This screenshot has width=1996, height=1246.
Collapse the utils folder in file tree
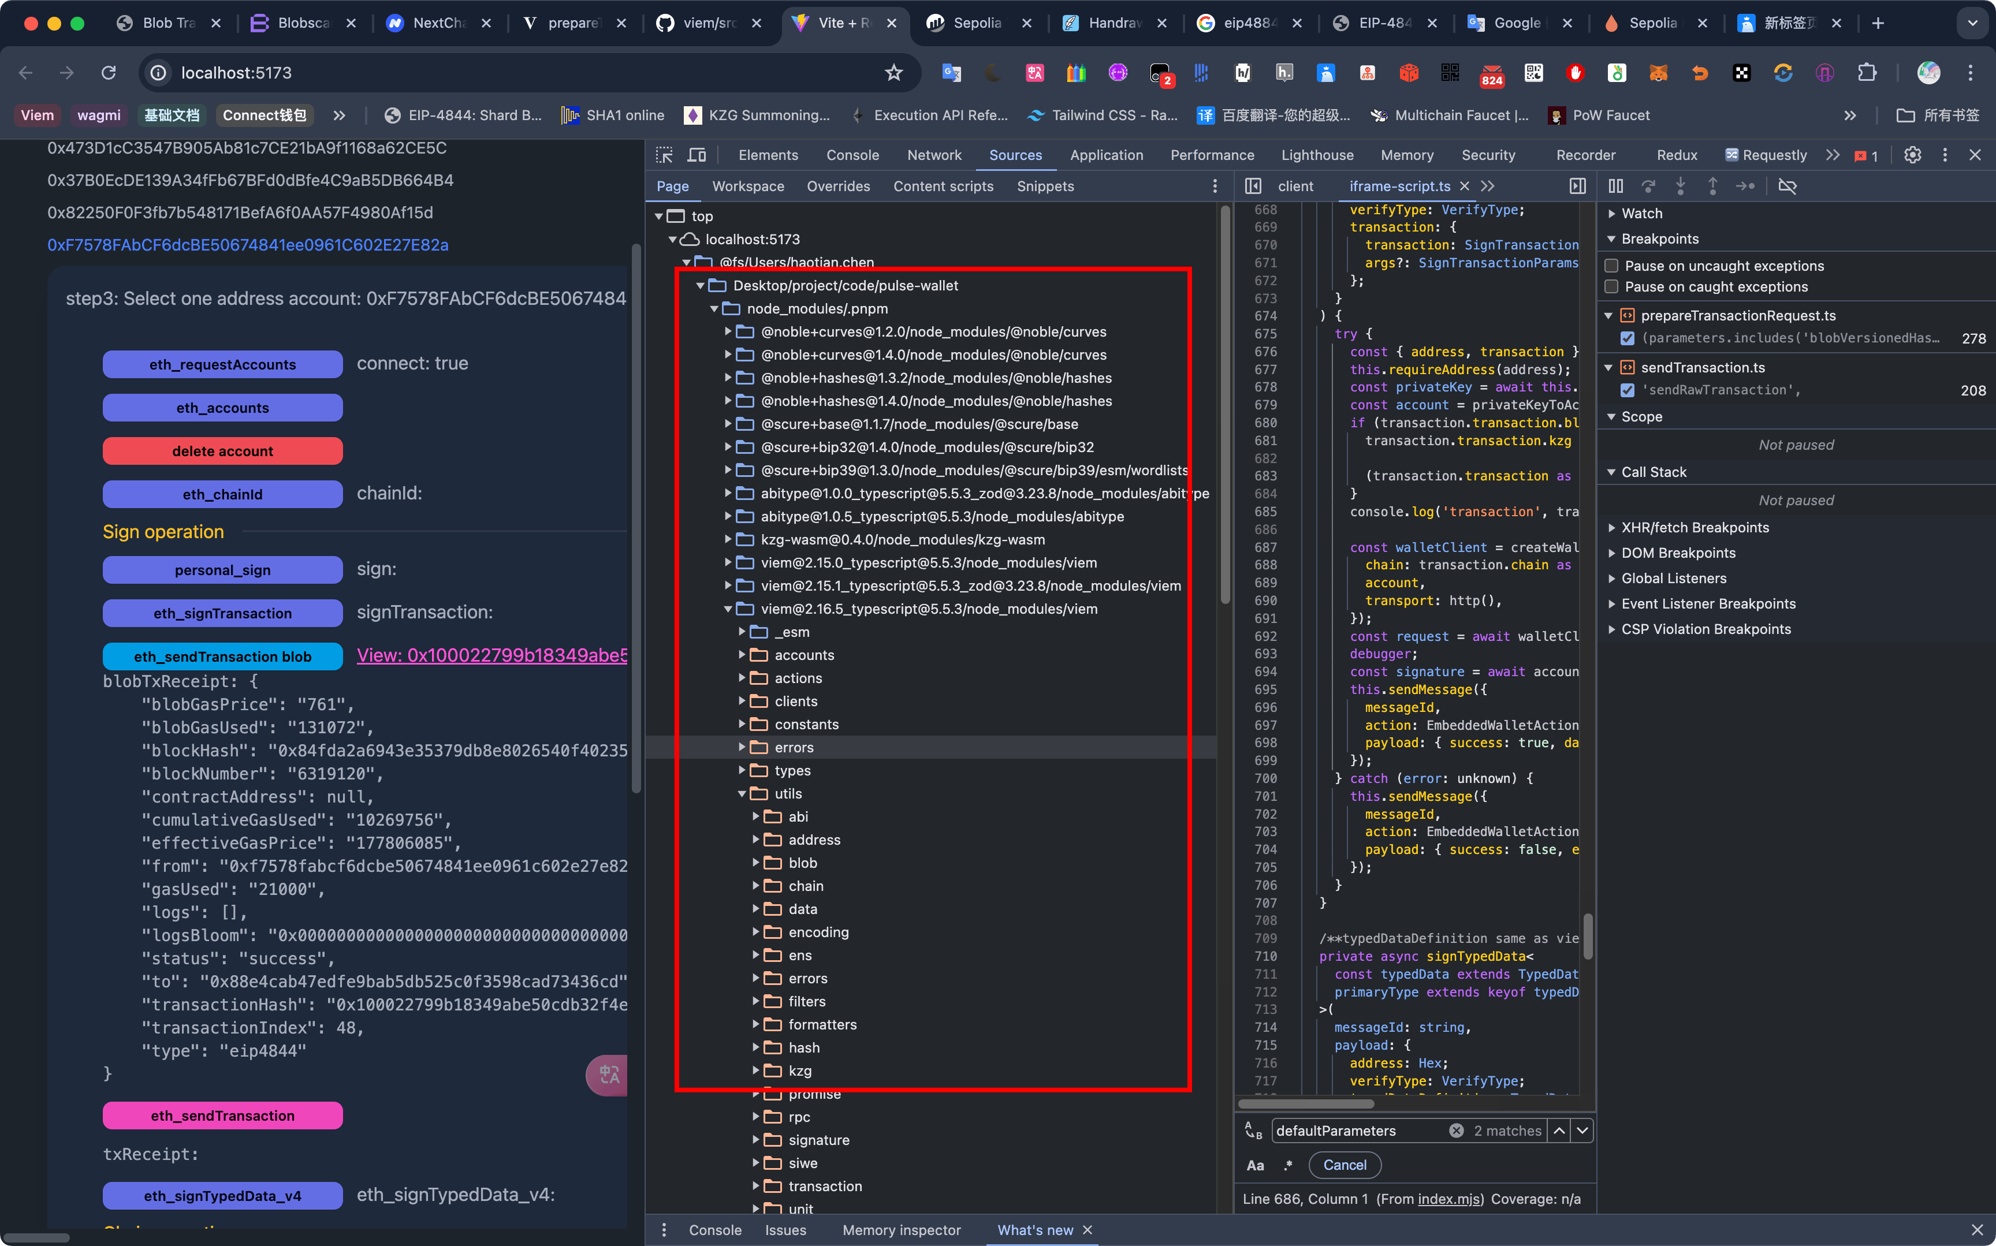[x=742, y=793]
